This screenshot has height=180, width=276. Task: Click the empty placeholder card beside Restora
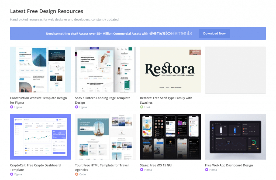pos(235,70)
